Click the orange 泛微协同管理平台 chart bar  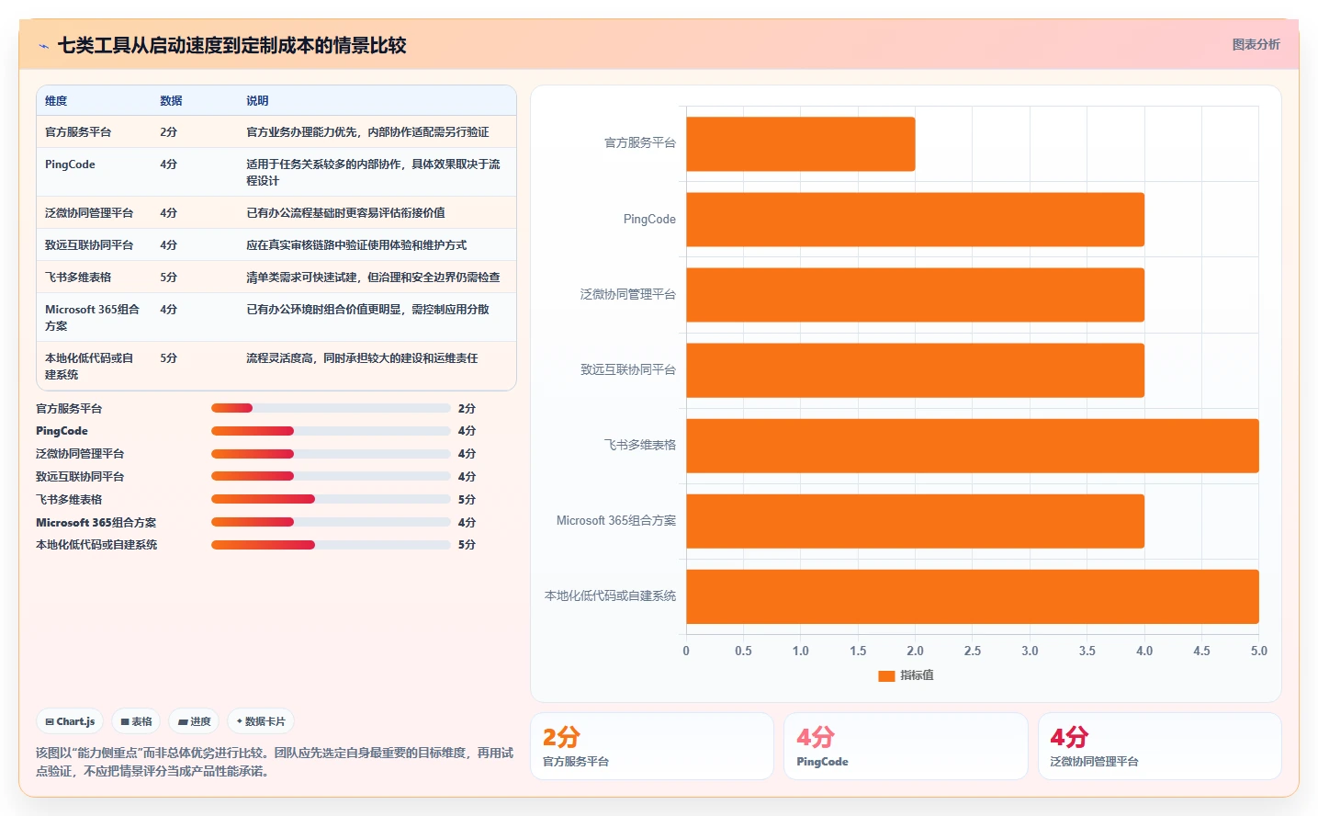coord(915,295)
